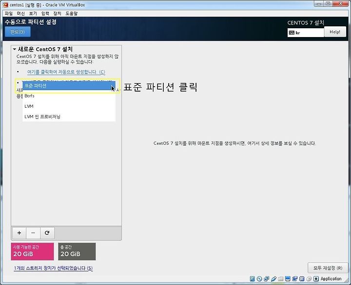Click the 완료(D) done button
This screenshot has height=285, width=351.
tap(18, 32)
